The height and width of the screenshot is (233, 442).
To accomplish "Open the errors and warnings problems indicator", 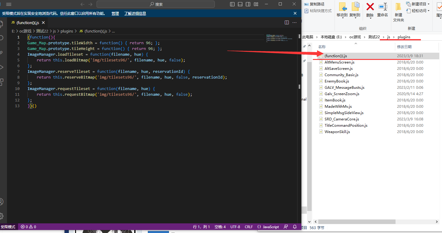I will (x=28, y=227).
